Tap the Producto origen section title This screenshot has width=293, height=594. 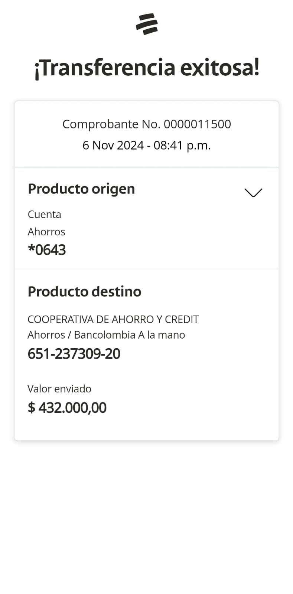81,189
